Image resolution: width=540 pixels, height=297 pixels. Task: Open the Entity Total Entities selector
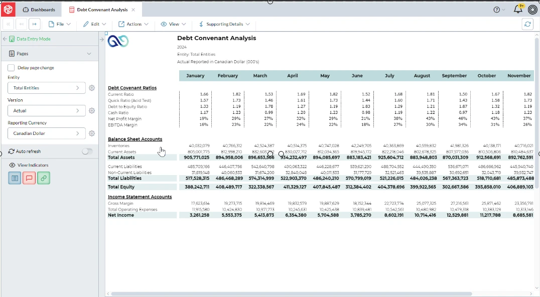coord(47,88)
